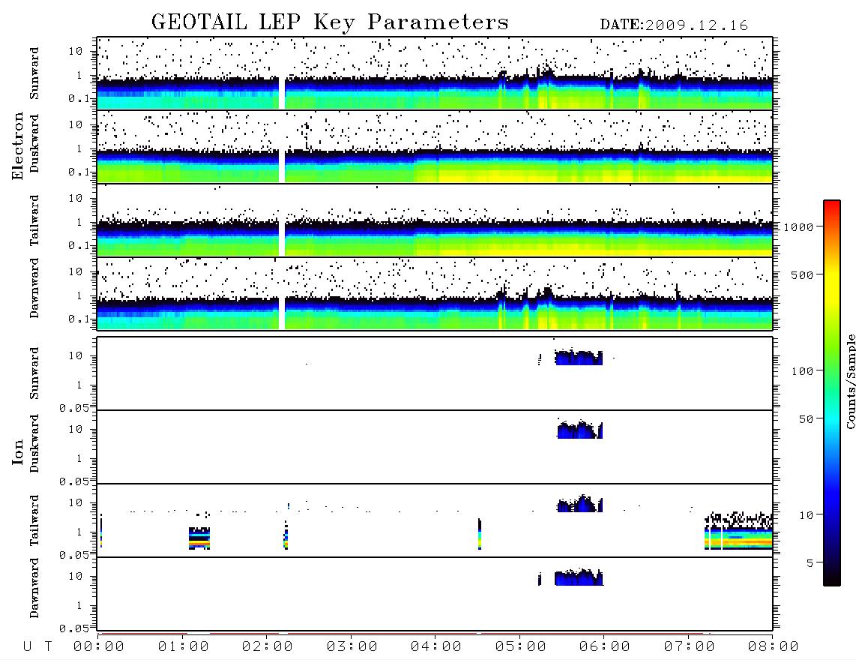Screen dimensions: 856x660
Task: Click the "50" colorbar tick value
Action: [x=807, y=419]
